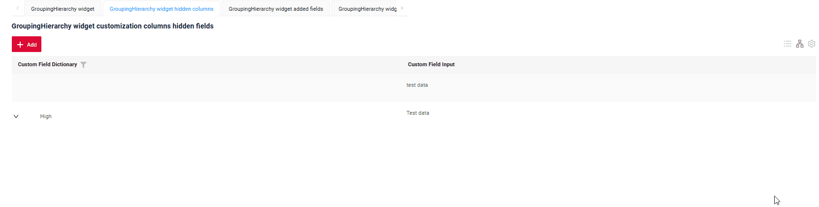
Task: Open filter on Custom Field Dictionary column
Action: 83,65
